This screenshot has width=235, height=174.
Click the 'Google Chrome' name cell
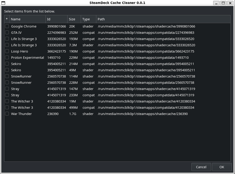coord(24,26)
